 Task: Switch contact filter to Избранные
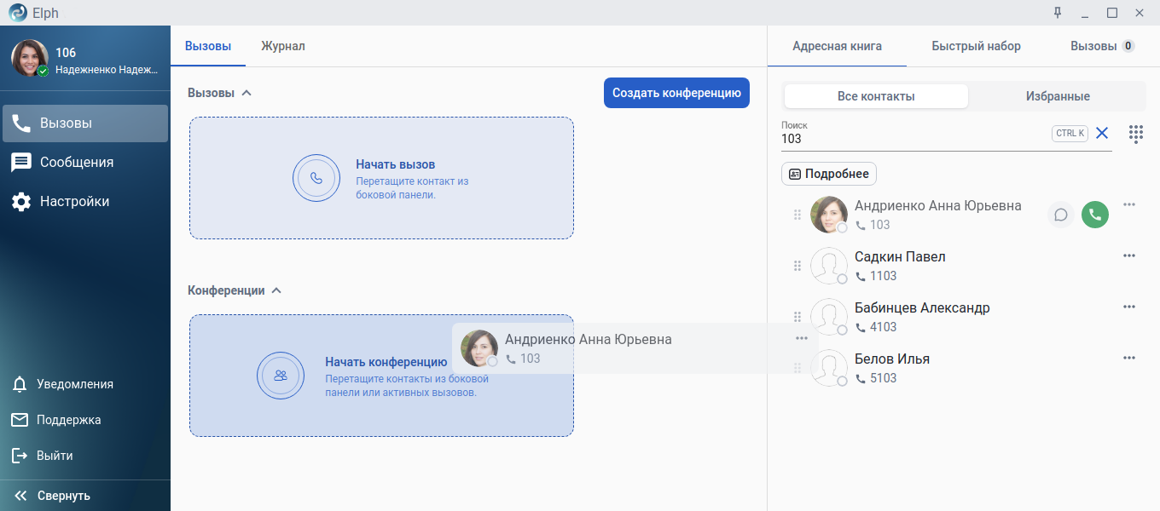coord(1057,96)
